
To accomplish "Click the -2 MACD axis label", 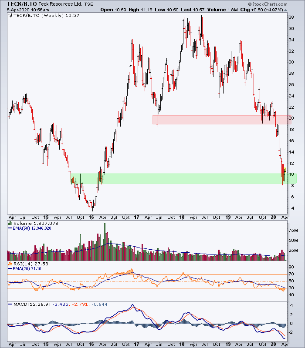I will coord(291,332).
